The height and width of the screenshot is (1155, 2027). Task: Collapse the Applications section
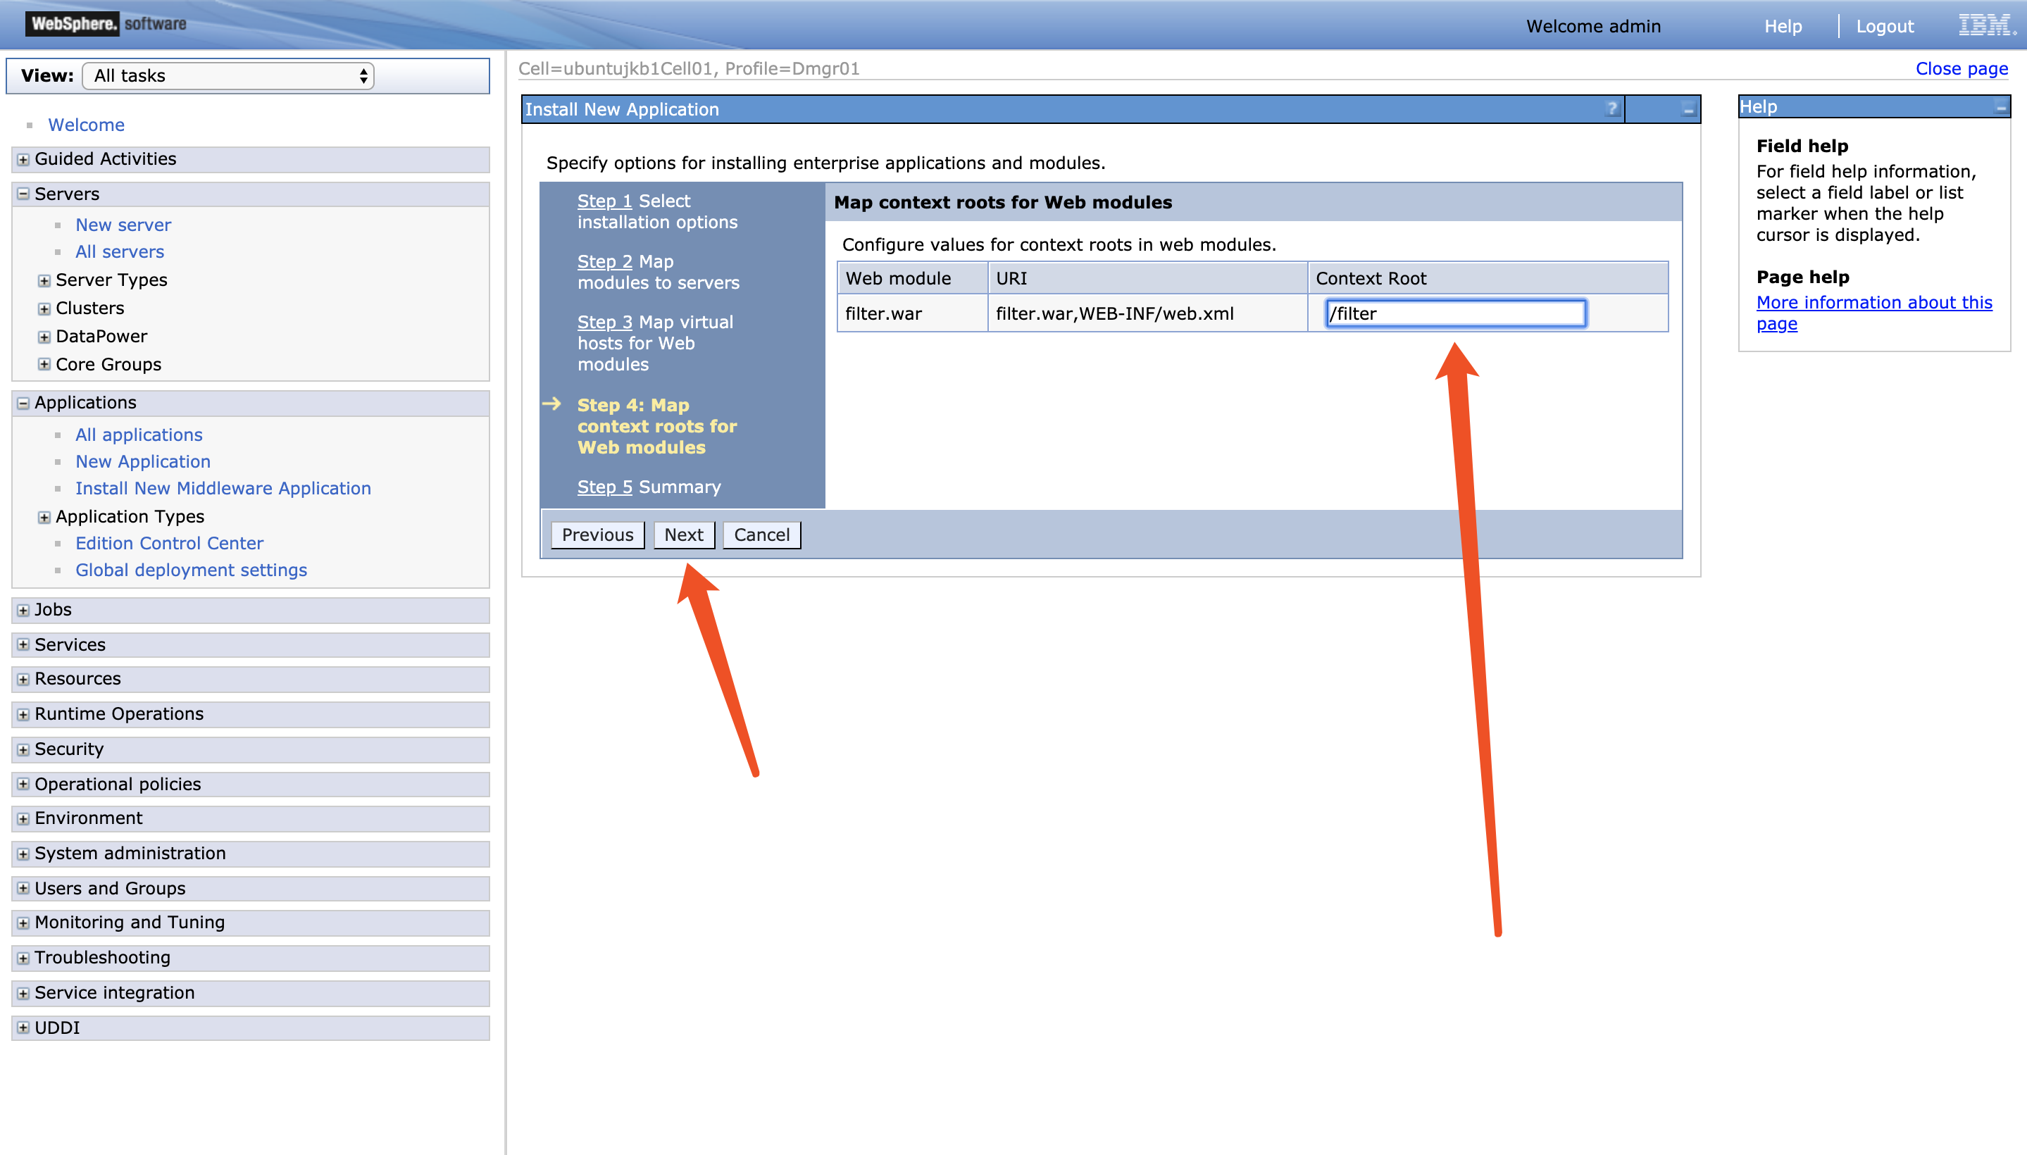click(23, 403)
